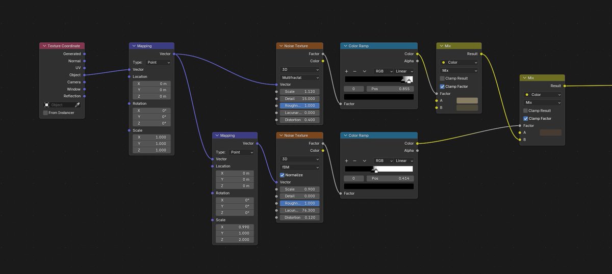
Task: Open 3D dimensions dropdown in upper Noise Texture
Action: tap(300, 69)
